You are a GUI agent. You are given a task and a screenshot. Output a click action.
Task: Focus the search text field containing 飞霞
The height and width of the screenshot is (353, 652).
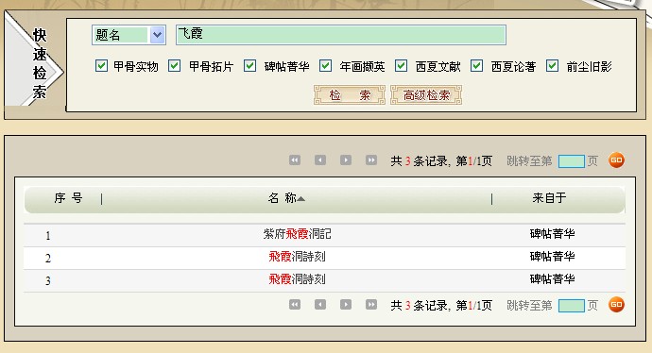[x=341, y=35]
